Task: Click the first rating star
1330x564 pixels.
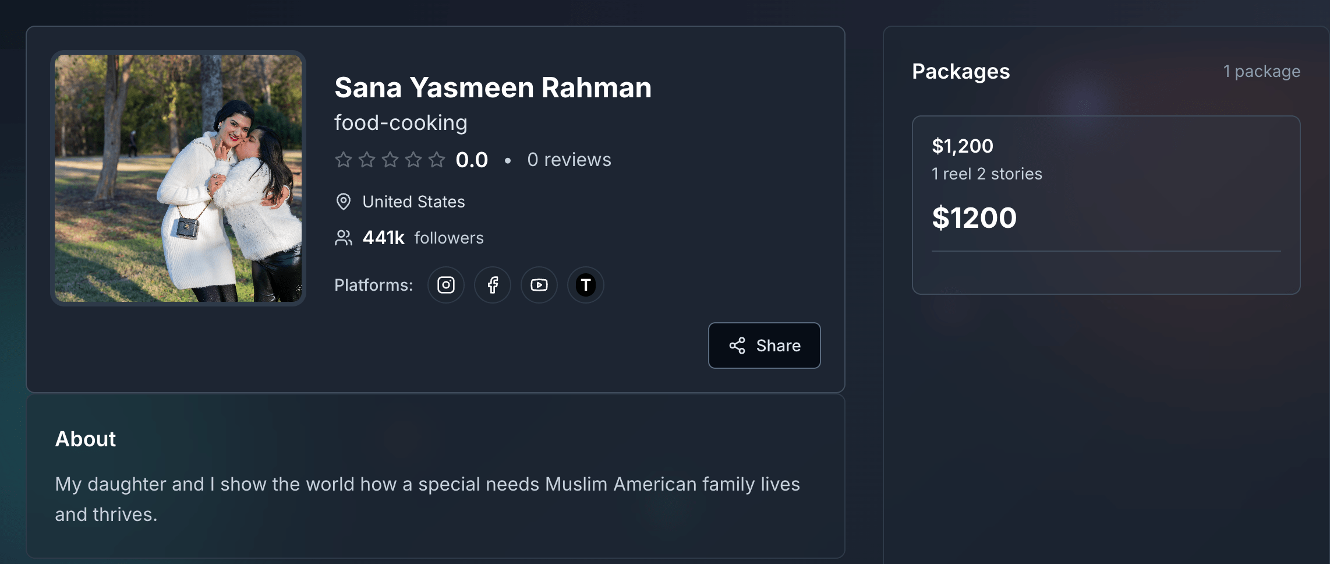Action: [344, 160]
